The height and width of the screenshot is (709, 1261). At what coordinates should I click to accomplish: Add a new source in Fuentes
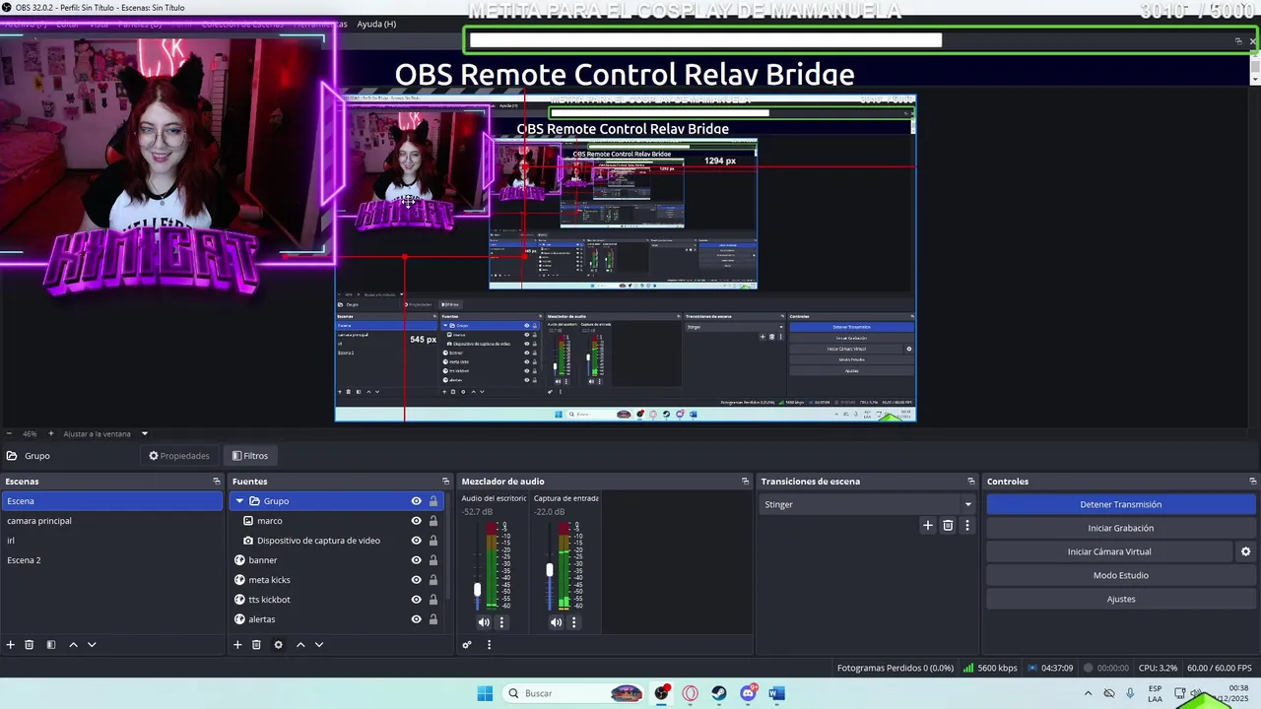click(x=237, y=645)
